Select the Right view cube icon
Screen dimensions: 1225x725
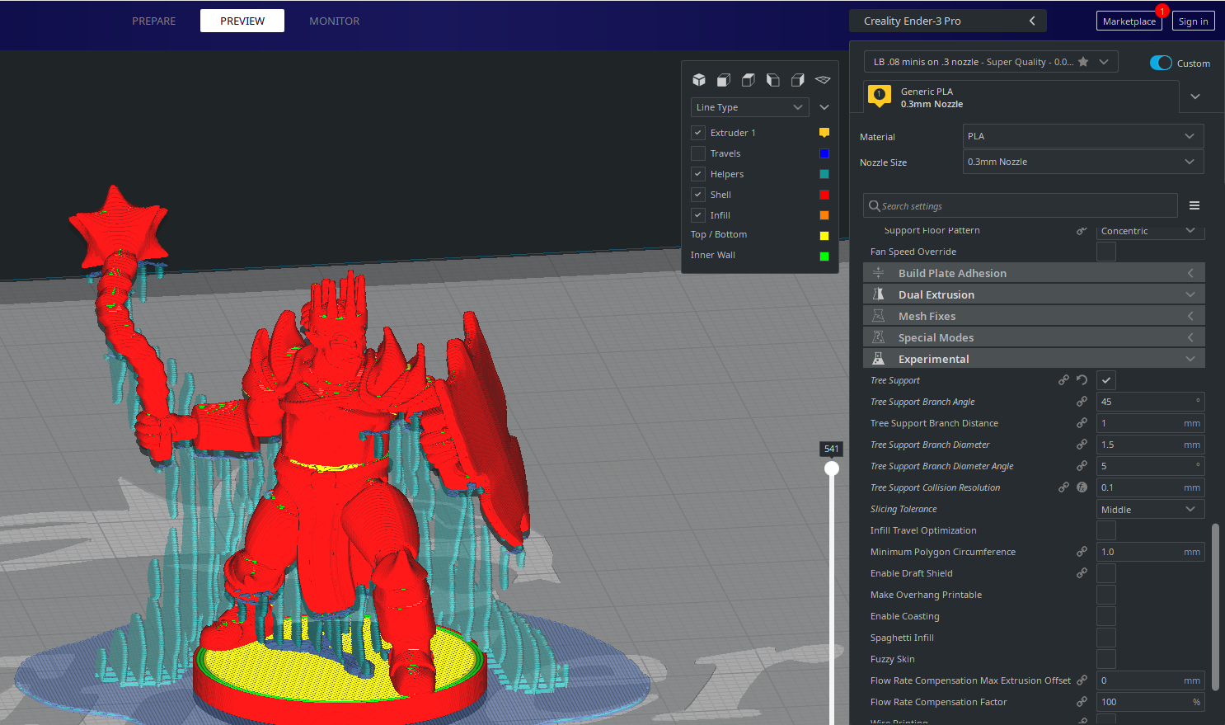[798, 80]
